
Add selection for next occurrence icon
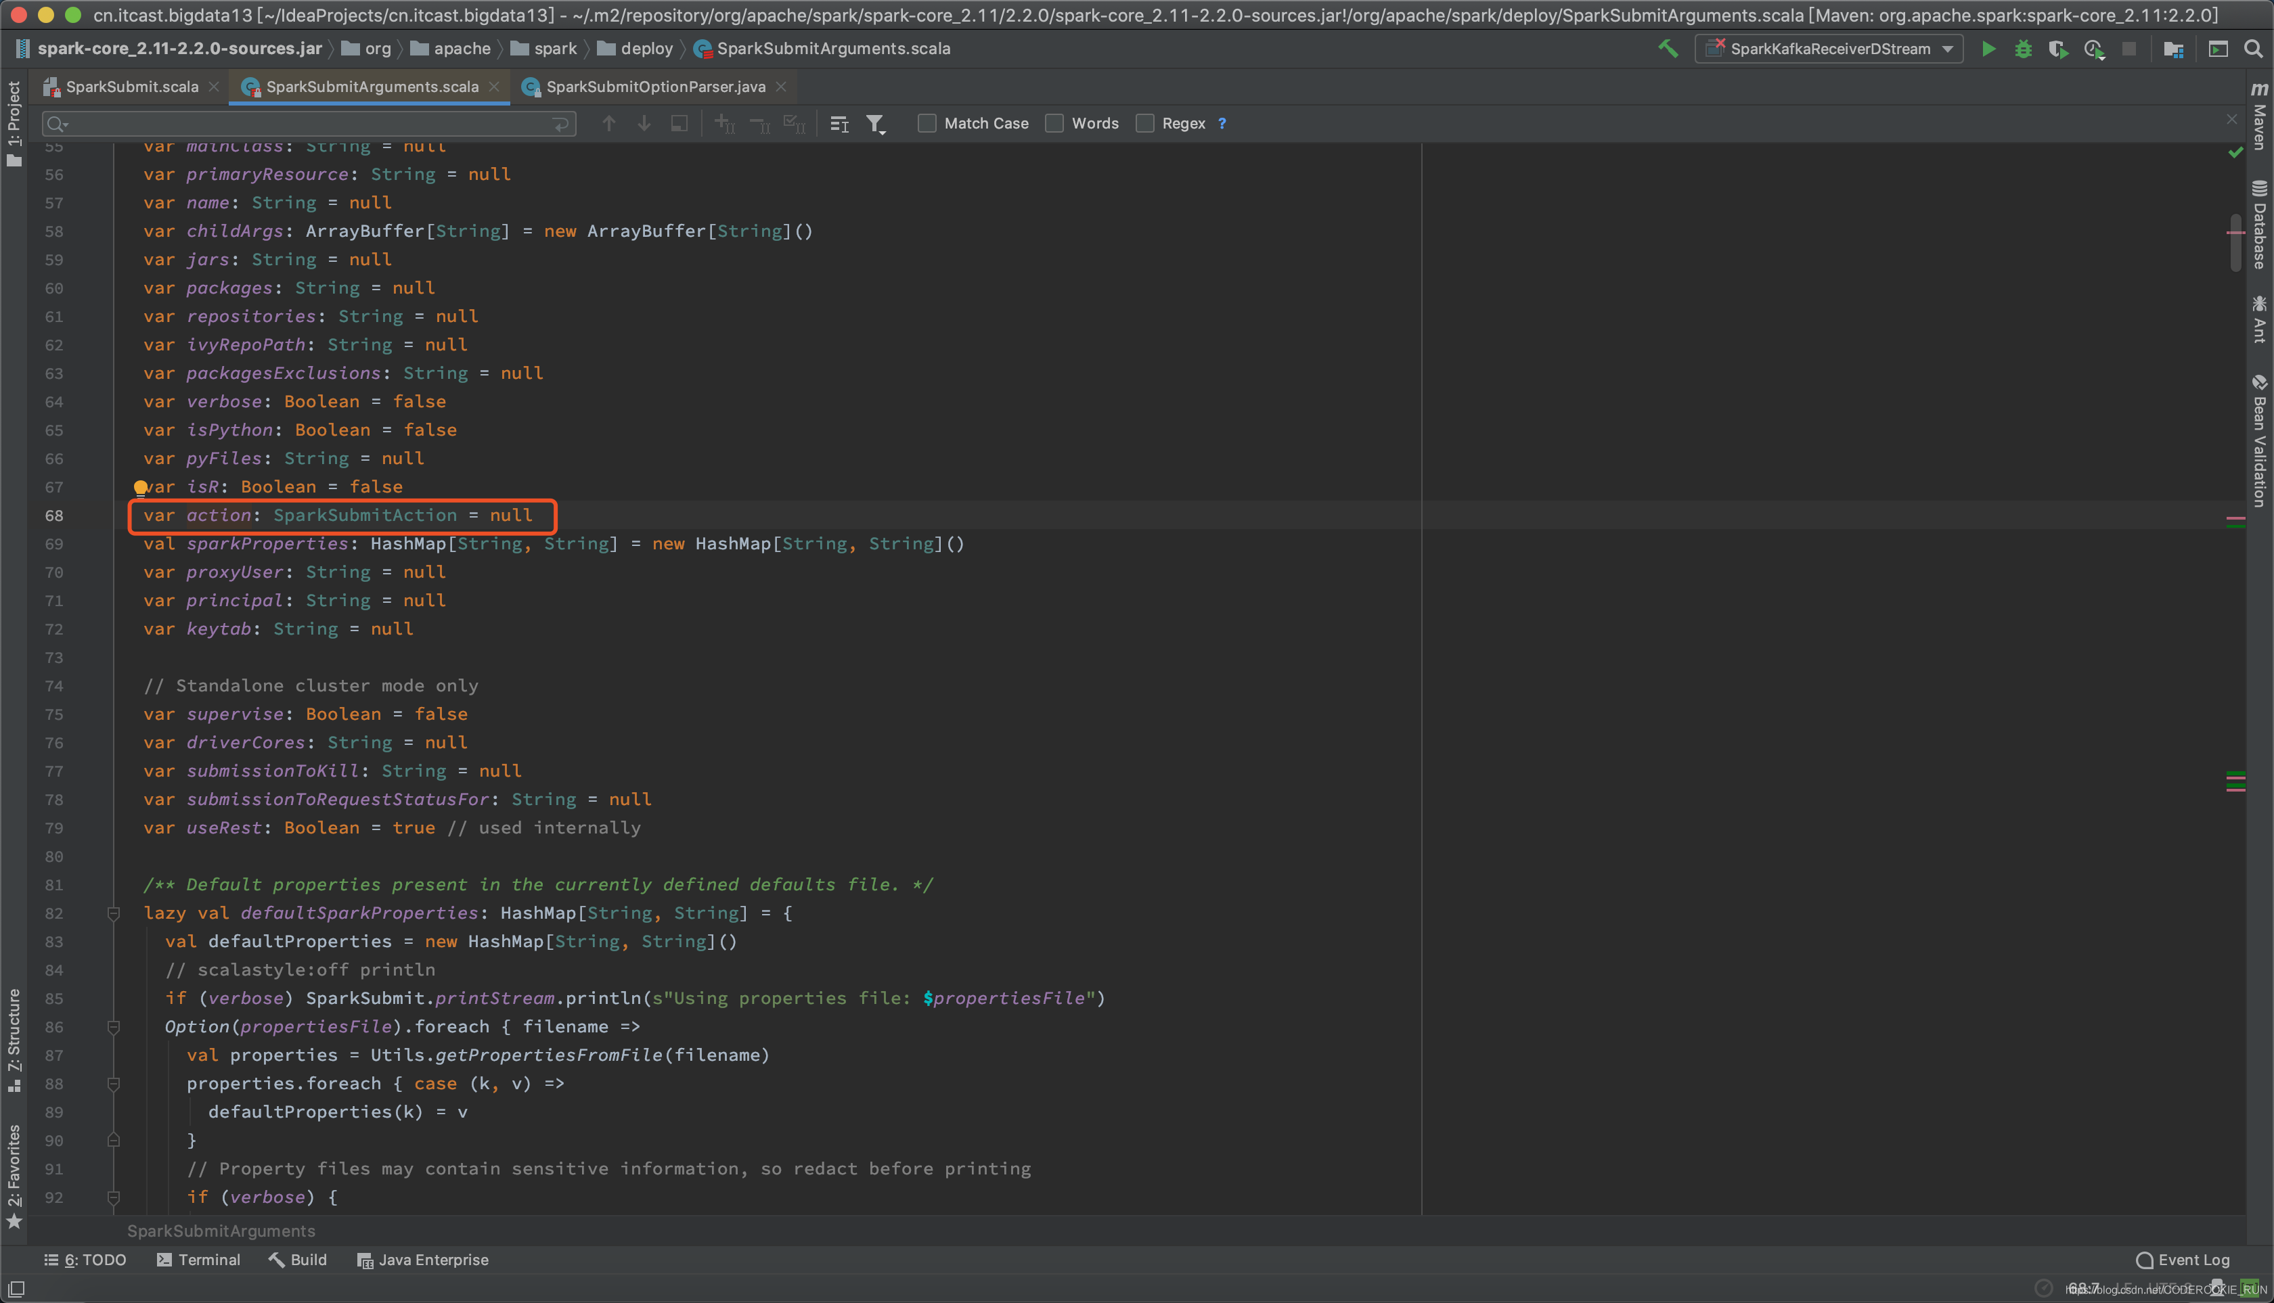724,124
